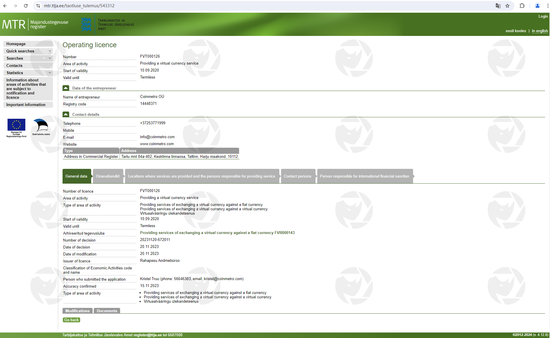Image resolution: width=550 pixels, height=338 pixels.
Task: Open the archived licence FVR000143 link
Action: [217, 233]
